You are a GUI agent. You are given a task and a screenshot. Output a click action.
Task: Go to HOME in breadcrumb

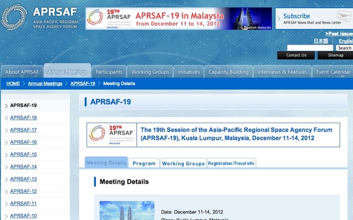click(13, 84)
